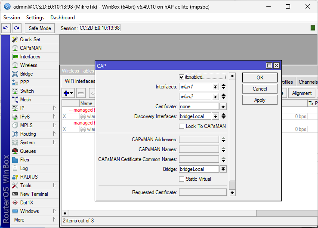
Task: Click the minus remove button in Wireless Tables
Action: [x=81, y=93]
